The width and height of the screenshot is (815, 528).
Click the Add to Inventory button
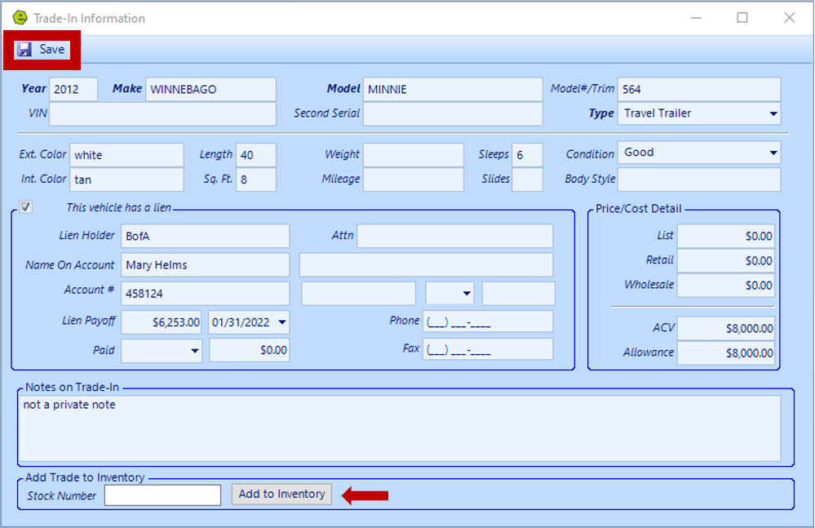coord(281,495)
